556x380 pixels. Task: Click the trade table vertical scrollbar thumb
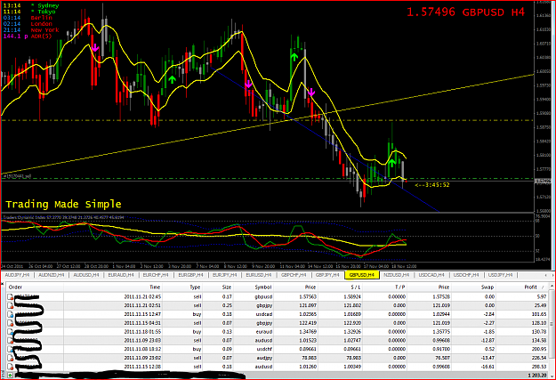click(552, 324)
